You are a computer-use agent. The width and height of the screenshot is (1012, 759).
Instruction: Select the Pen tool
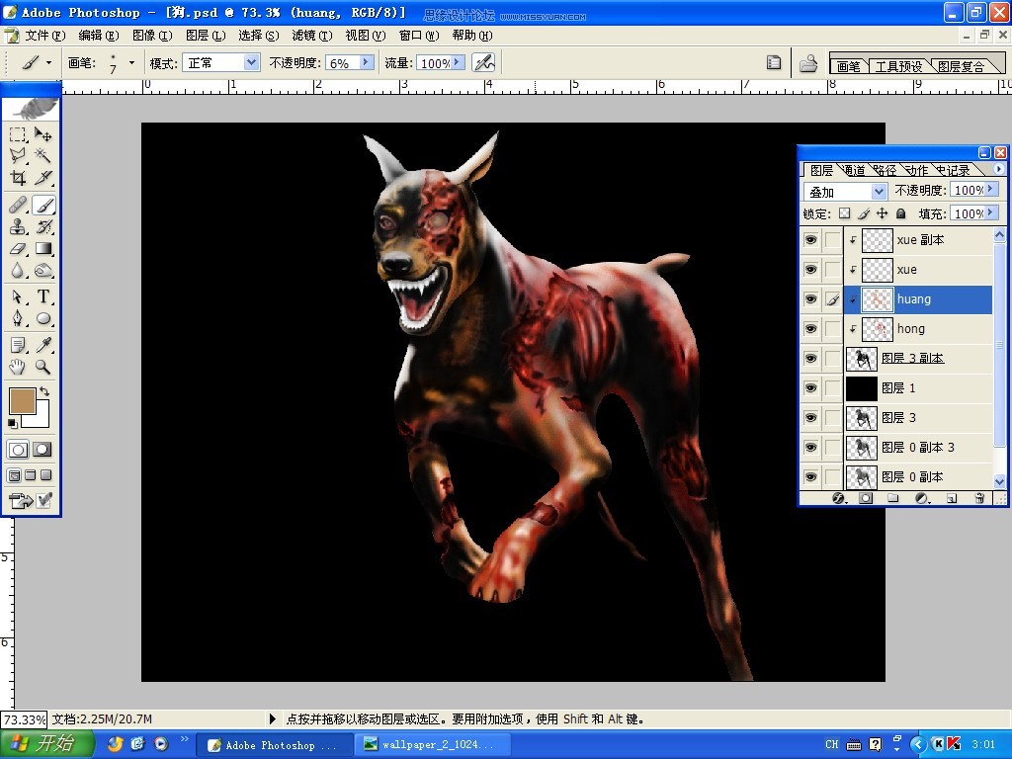pos(18,318)
